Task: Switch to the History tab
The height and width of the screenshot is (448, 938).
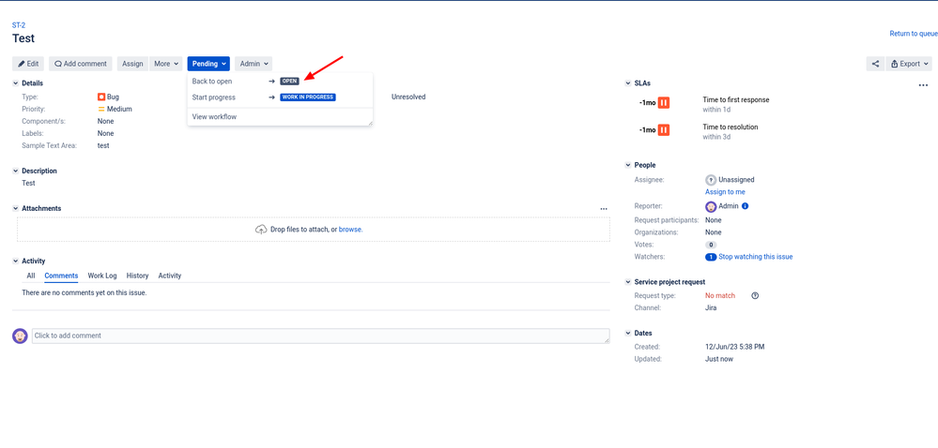Action: click(x=138, y=276)
